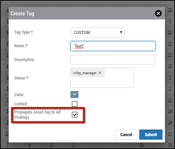Screen dimensions: 175x149
Task: Open the Tag Type CUSTOM dropdown
Action: [97, 32]
